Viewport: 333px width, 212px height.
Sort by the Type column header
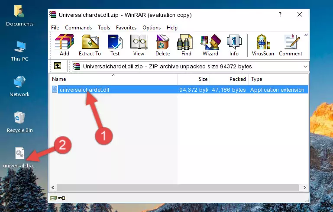[278, 79]
